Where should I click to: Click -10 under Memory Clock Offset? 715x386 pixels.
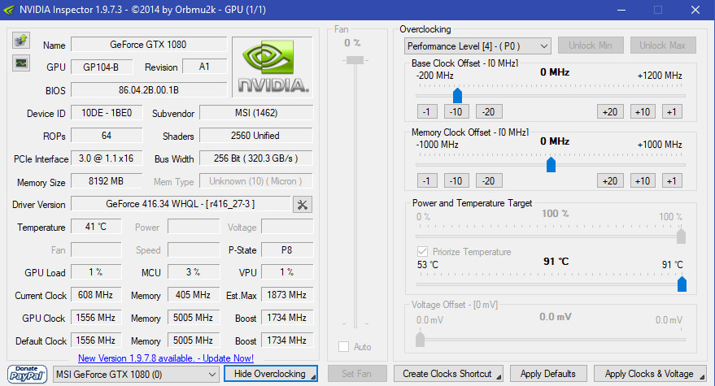click(x=456, y=181)
